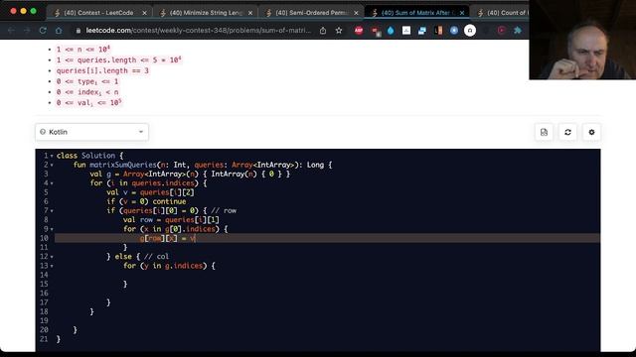Image resolution: width=636 pixels, height=357 pixels.
Task: Click the constraint '0 <= type' text
Action: (x=87, y=81)
